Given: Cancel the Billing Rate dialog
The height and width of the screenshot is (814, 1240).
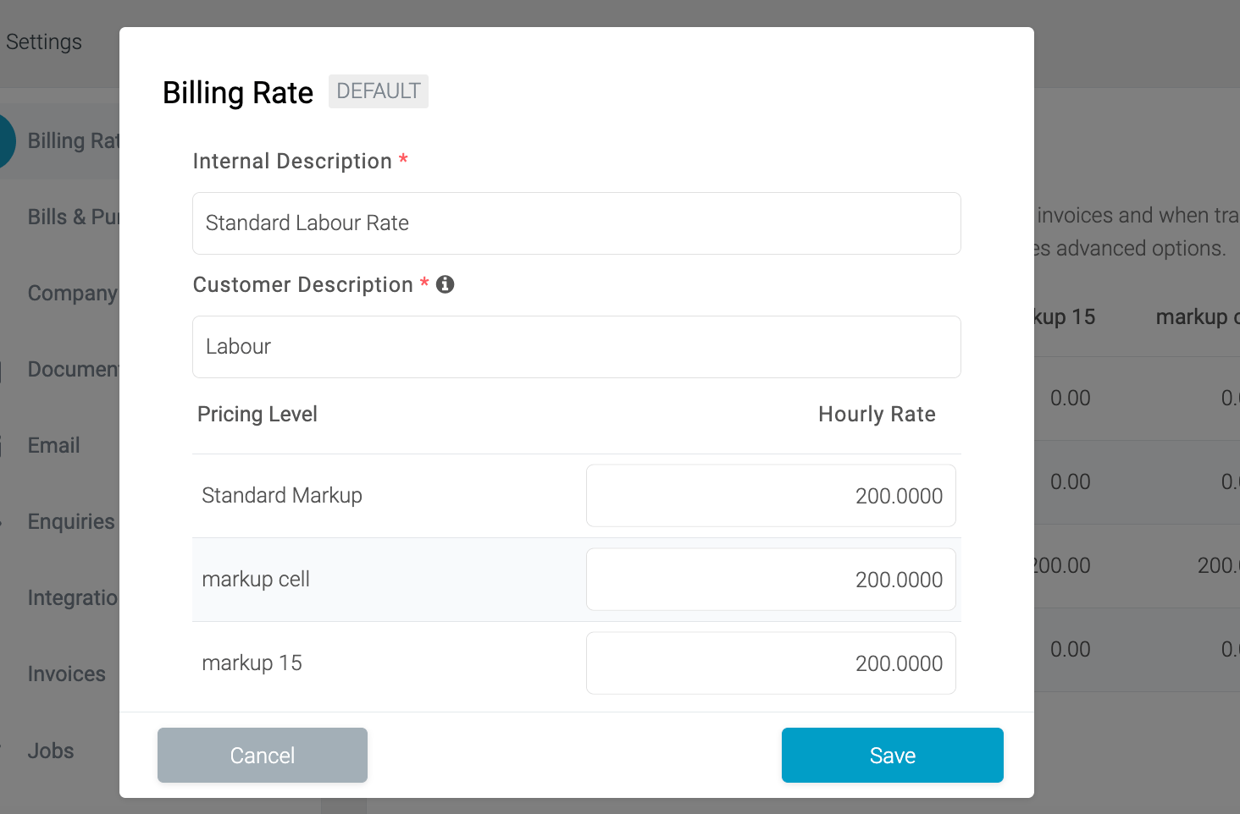Looking at the screenshot, I should 262,755.
